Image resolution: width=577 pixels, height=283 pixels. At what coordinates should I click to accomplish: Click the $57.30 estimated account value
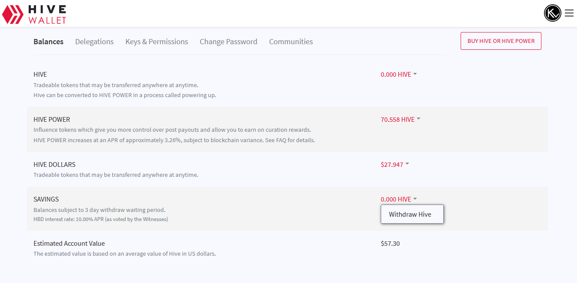click(x=390, y=244)
